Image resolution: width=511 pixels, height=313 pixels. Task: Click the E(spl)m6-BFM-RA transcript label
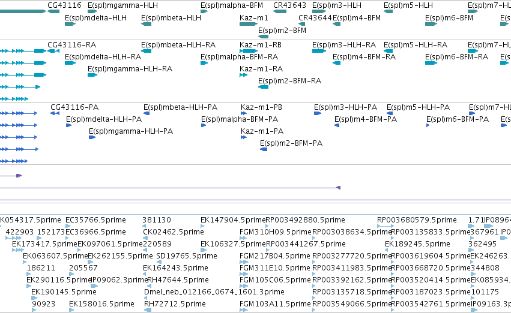[456, 57]
